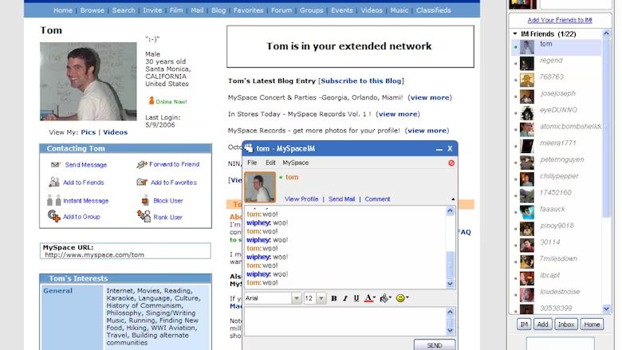Click view more for In Stores Today entry
The width and height of the screenshot is (622, 350).
[397, 114]
